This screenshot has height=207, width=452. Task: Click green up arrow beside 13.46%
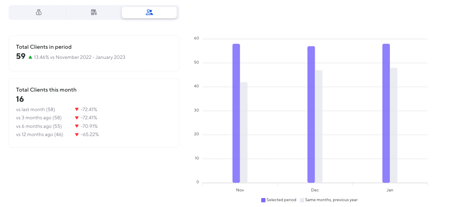click(30, 57)
